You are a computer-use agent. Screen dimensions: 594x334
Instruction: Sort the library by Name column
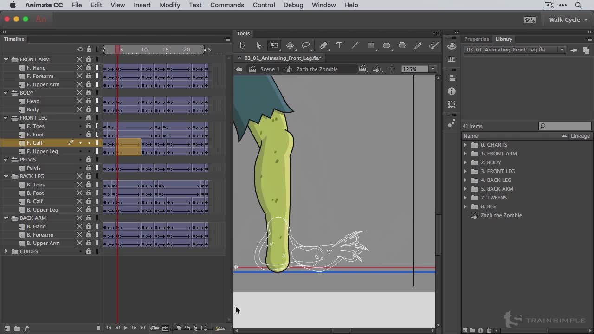click(471, 136)
